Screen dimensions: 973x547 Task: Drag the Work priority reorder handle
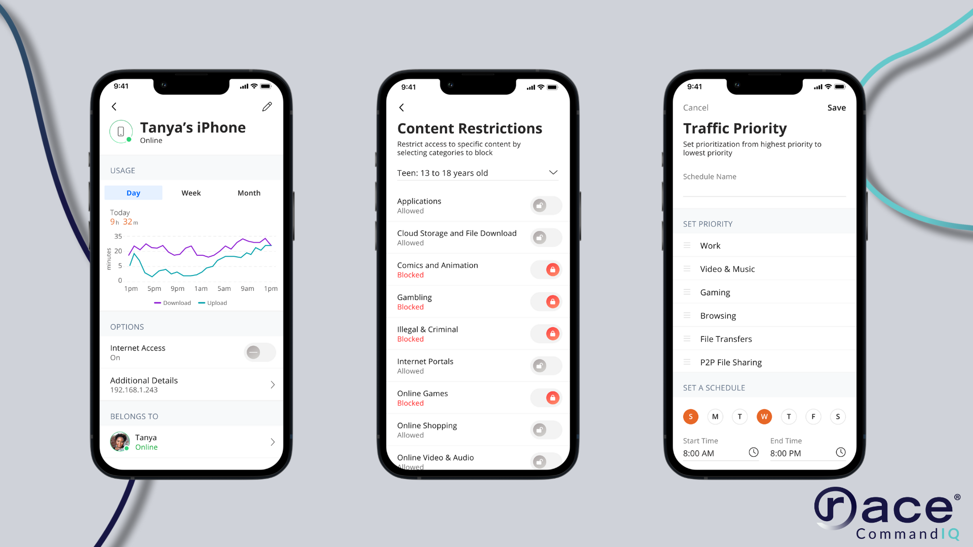click(688, 245)
